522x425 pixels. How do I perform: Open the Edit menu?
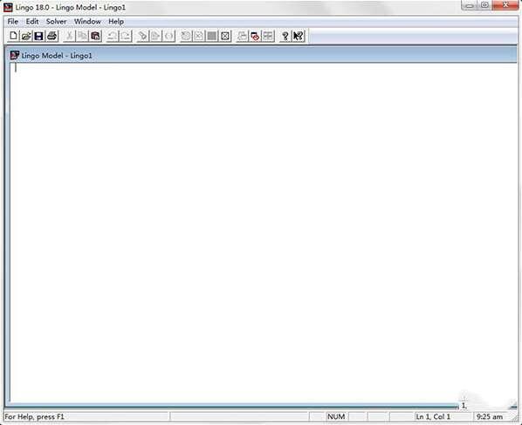32,22
